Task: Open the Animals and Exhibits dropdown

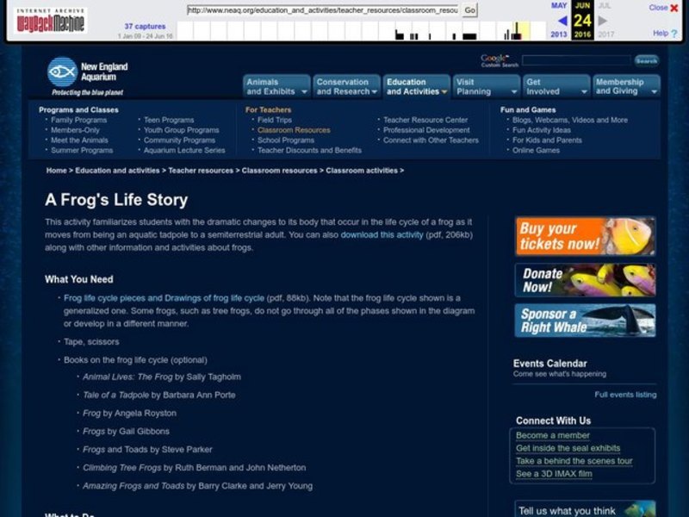Action: (274, 84)
